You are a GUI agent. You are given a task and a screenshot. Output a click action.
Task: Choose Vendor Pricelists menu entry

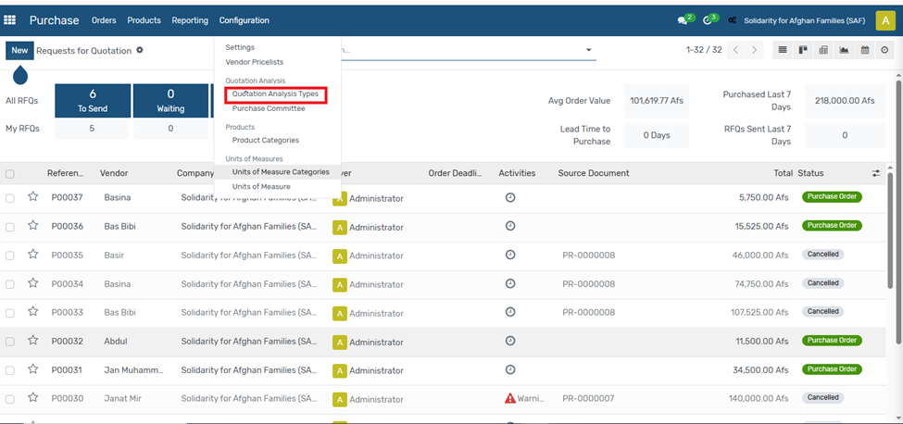tap(255, 61)
